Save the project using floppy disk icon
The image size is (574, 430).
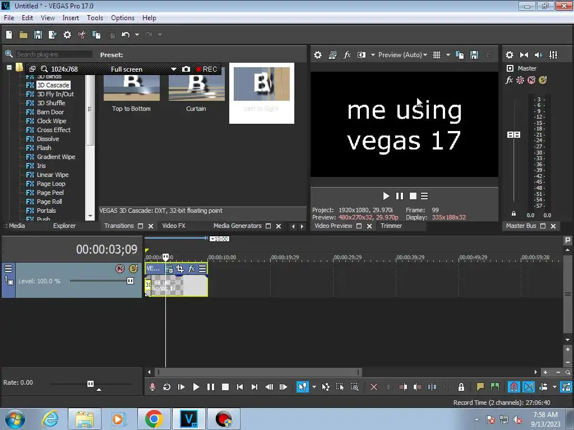coord(38,35)
